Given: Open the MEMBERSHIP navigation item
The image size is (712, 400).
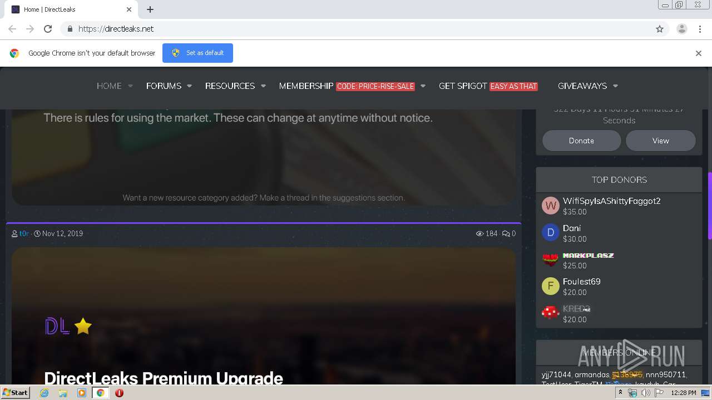Looking at the screenshot, I should (x=306, y=86).
